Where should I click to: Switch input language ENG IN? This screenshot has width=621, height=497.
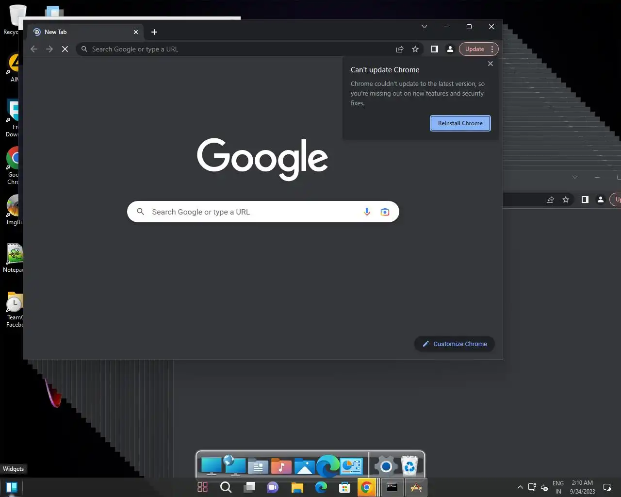558,487
